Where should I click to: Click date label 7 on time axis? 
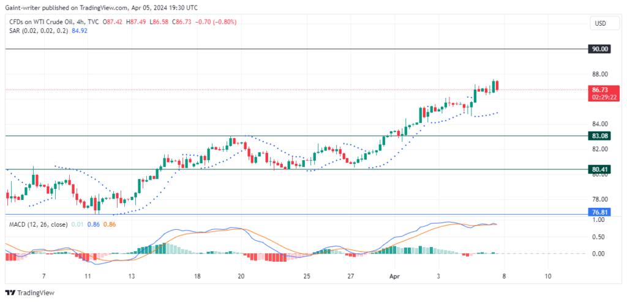pos(44,276)
